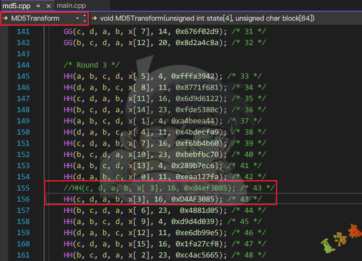Viewport: 362px width, 261px height.
Task: Open the void MD5Transform member function dropdown
Action: 207,18
